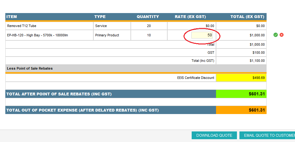Image resolution: width=295 pixels, height=142 pixels.
Task: Click quantity 20 for Removed T12 Tube
Action: pos(149,26)
